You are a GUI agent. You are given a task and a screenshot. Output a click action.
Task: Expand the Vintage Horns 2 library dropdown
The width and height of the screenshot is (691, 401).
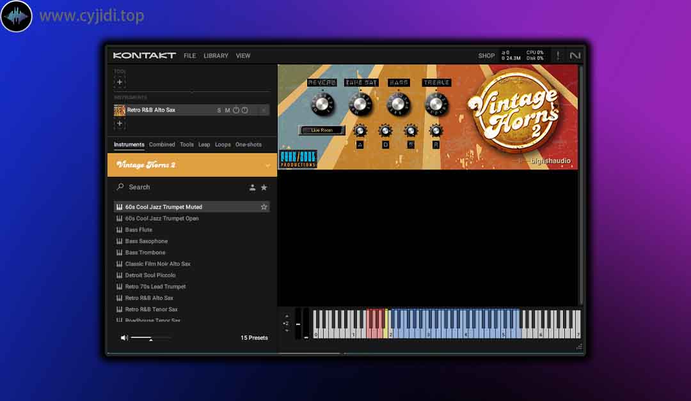point(267,165)
